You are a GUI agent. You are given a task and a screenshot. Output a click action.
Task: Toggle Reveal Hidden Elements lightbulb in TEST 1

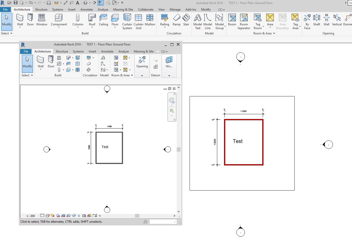(79, 216)
